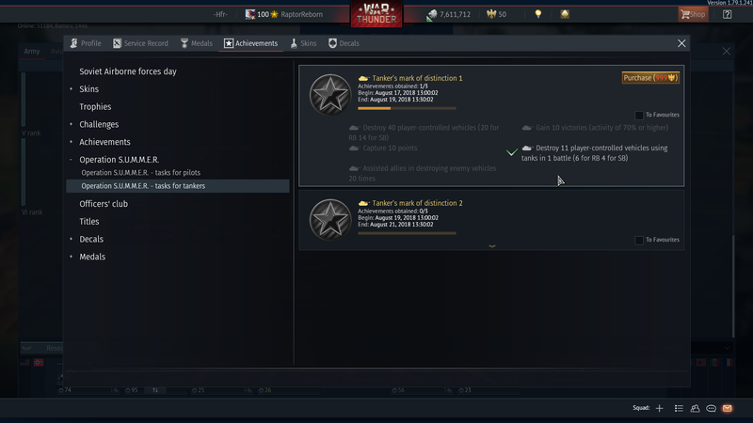Screen dimensions: 753x423
Task: Open the Medals tab
Action: pyautogui.click(x=197, y=43)
